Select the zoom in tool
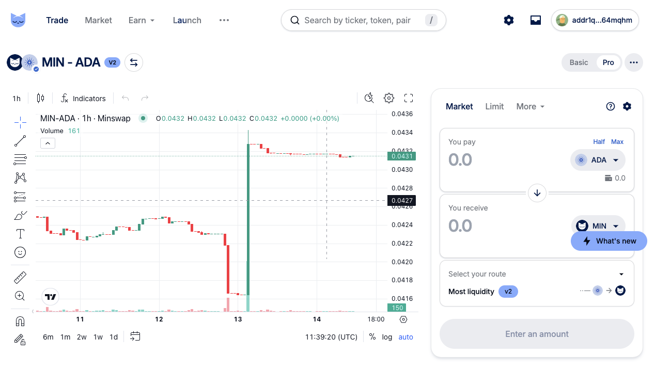The image size is (655, 371). pos(20,296)
